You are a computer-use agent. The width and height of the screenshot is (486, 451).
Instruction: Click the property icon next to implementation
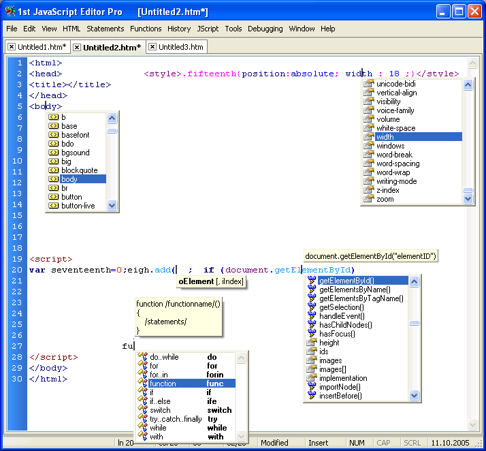[x=311, y=378]
